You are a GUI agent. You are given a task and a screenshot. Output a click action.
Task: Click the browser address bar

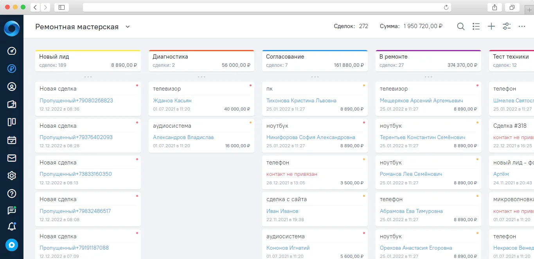pos(267,7)
